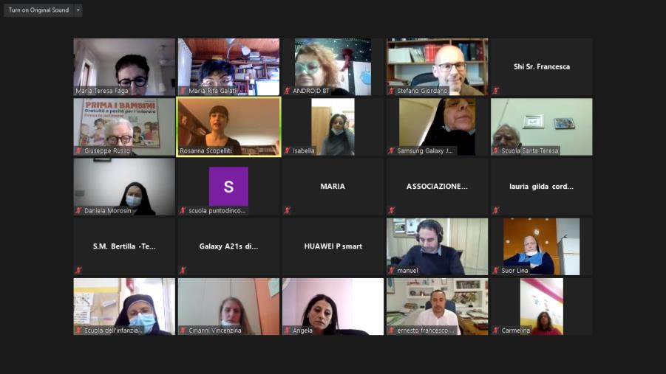Click the purple S avatar of scuola puntodinco

point(228,187)
